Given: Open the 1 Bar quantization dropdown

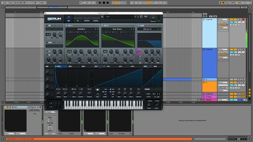Looking at the screenshot, I should [x=43, y=3].
